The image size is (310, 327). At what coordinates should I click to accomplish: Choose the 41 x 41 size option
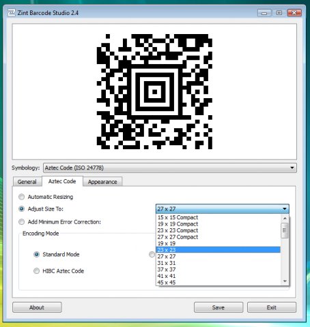(x=219, y=276)
